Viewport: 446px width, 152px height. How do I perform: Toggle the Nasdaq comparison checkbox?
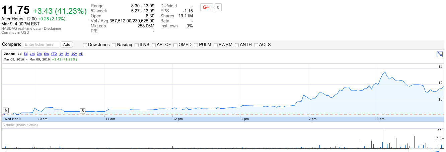coord(114,45)
